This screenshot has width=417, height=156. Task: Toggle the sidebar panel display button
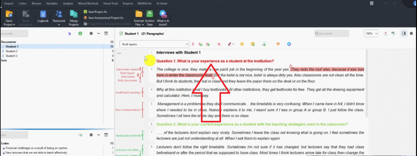pos(404,33)
